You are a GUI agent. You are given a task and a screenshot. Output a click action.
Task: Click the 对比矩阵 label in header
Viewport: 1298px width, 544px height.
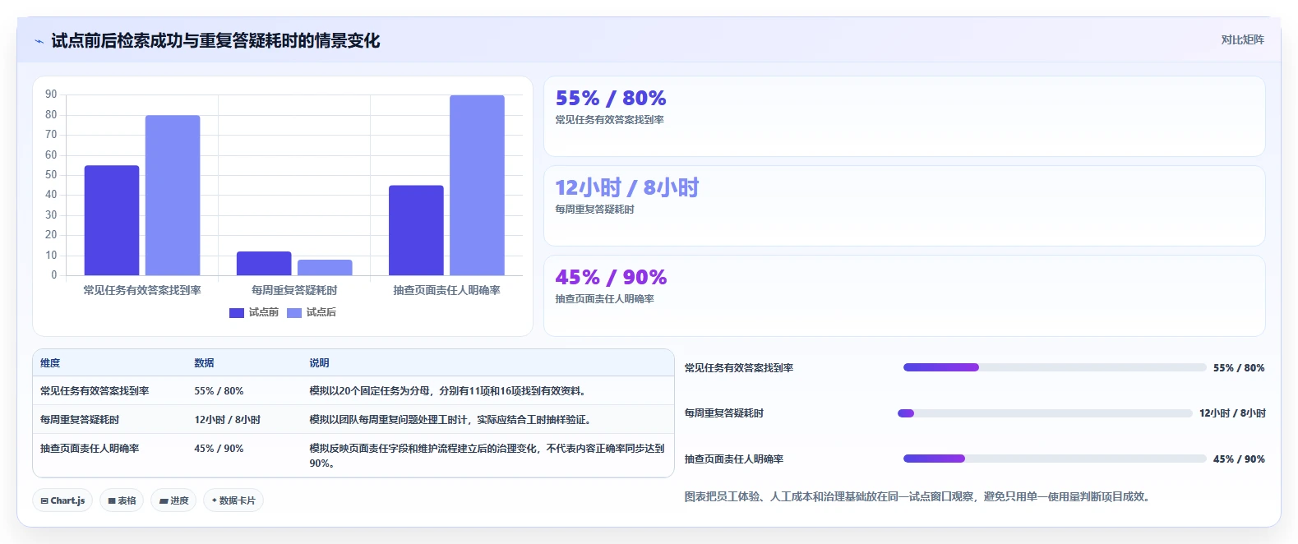1242,39
